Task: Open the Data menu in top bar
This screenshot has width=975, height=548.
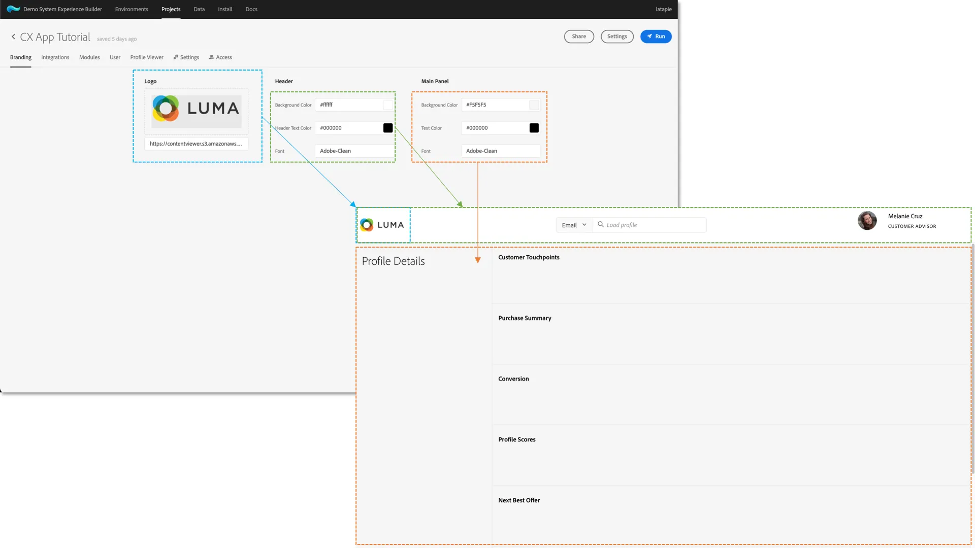Action: click(199, 9)
